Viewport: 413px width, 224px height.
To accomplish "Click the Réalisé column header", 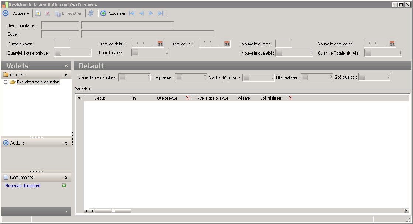I will click(x=244, y=98).
